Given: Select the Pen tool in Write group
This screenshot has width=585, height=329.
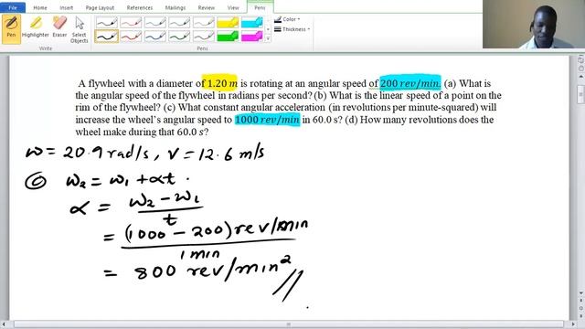Looking at the screenshot, I should coord(11,28).
